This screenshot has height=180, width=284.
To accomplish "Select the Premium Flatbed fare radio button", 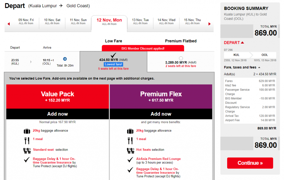I will 181,58.
